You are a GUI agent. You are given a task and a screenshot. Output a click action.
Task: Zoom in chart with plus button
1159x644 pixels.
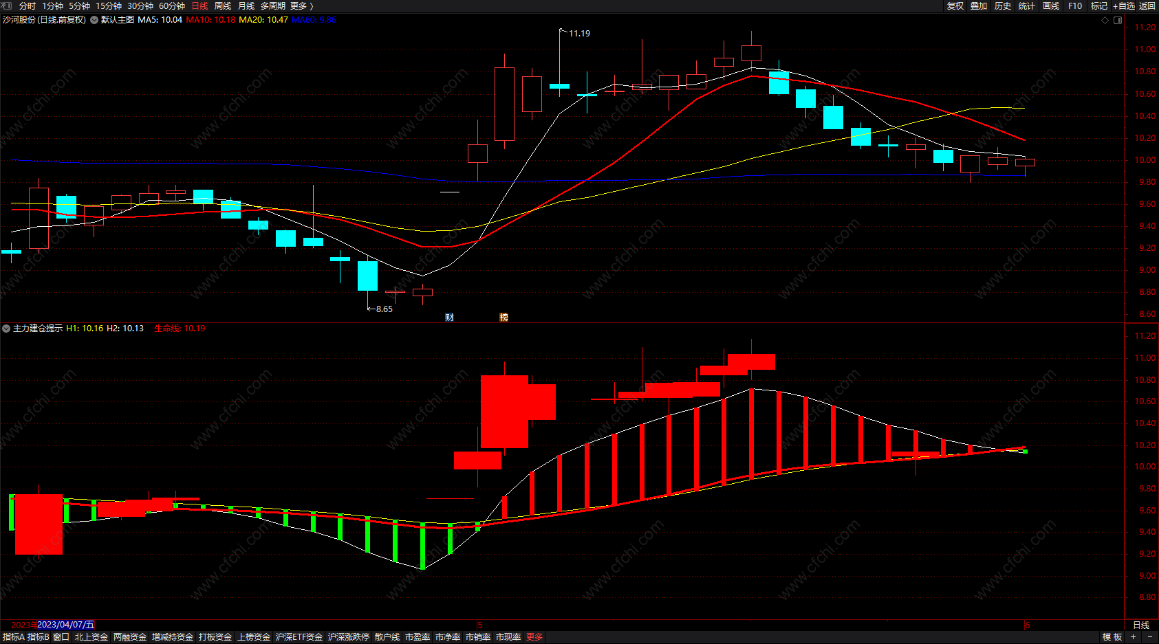coord(1134,637)
